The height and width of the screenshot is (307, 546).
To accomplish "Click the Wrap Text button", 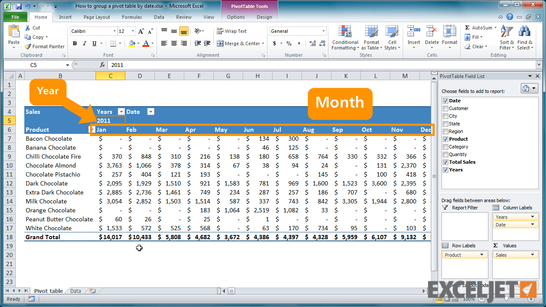I will tap(232, 31).
